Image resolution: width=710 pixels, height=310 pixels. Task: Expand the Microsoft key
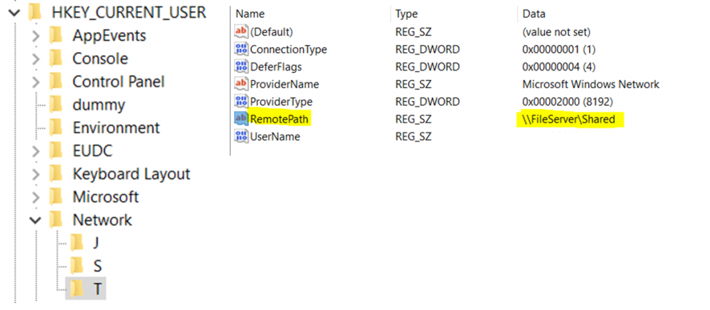36,197
